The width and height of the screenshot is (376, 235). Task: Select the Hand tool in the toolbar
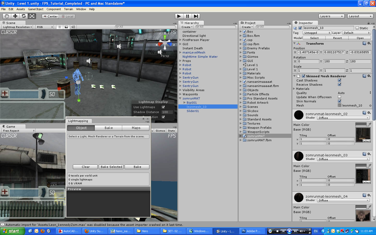click(x=7, y=16)
